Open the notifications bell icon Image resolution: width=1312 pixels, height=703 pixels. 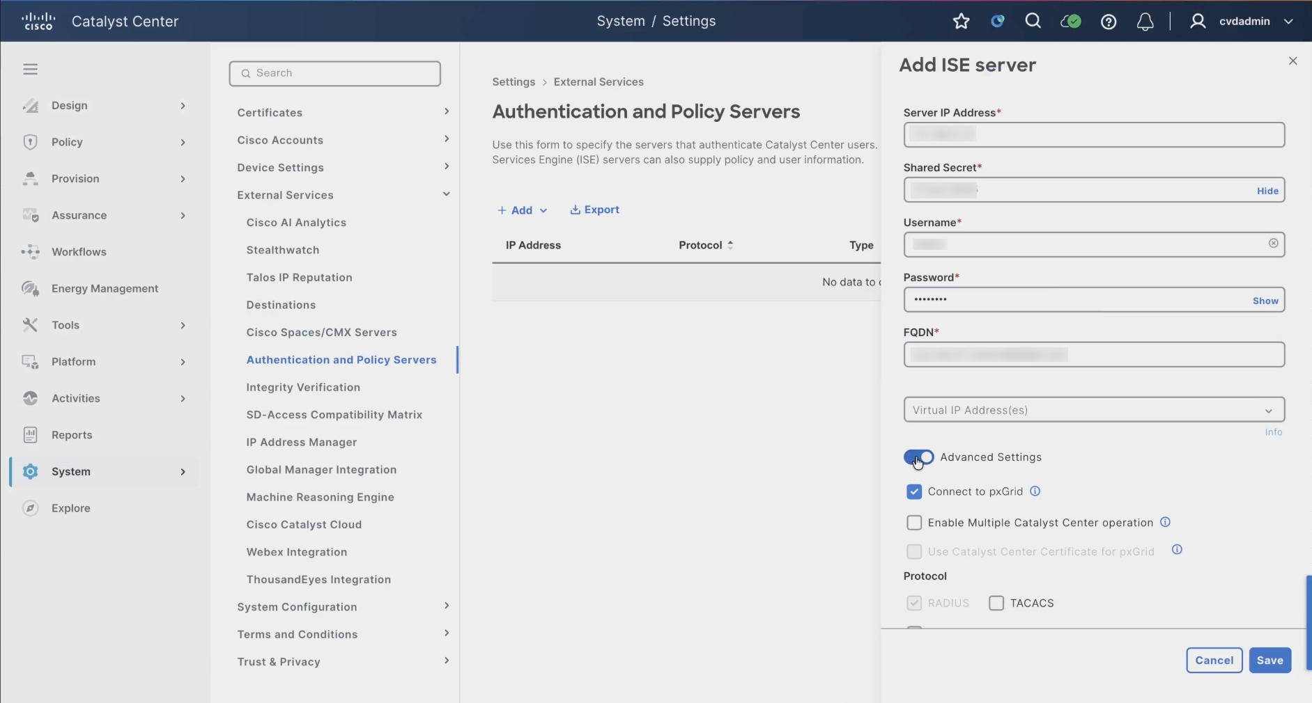tap(1145, 22)
